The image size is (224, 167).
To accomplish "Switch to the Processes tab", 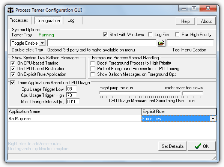I will [x=19, y=20].
